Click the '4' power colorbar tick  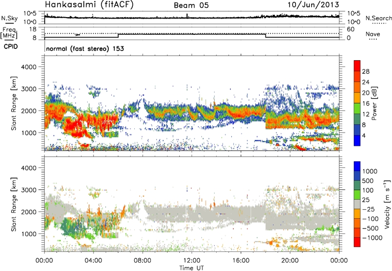click(x=364, y=135)
